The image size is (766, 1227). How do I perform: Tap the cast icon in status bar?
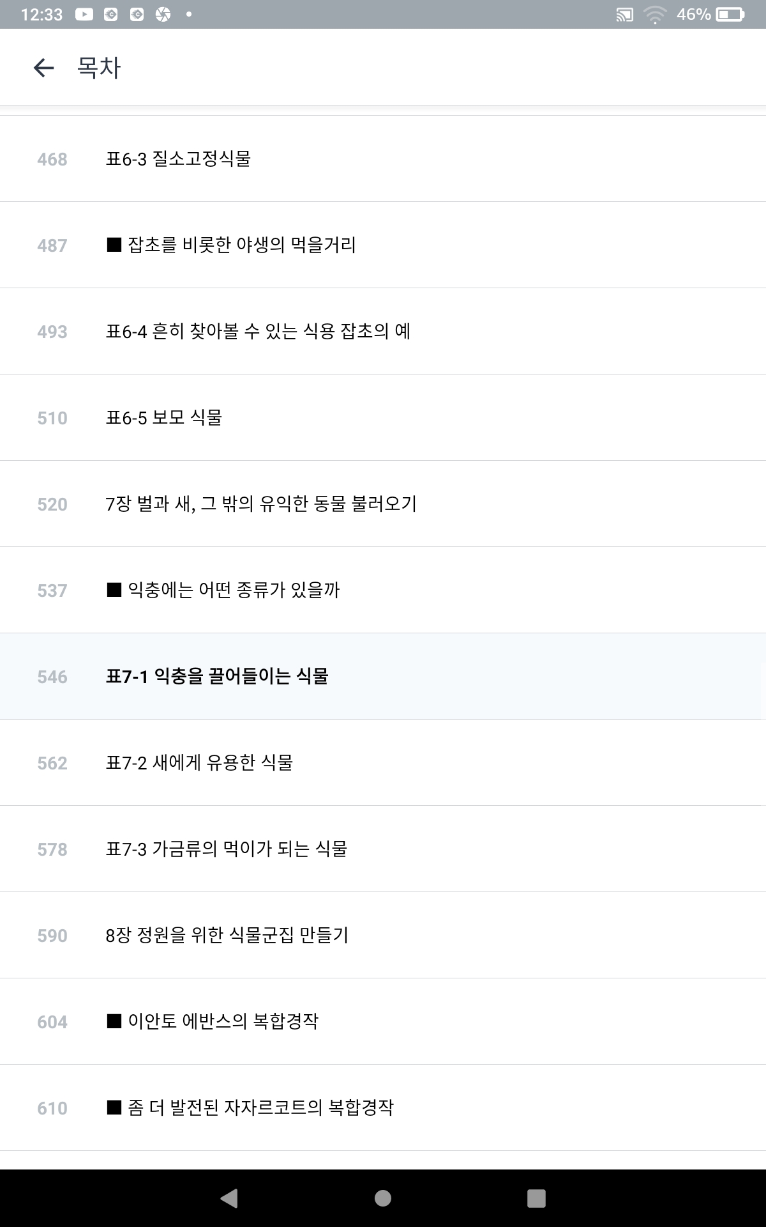pyautogui.click(x=624, y=15)
